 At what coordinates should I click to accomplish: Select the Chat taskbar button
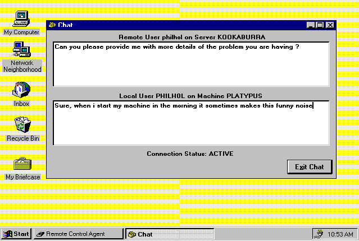(x=169, y=234)
